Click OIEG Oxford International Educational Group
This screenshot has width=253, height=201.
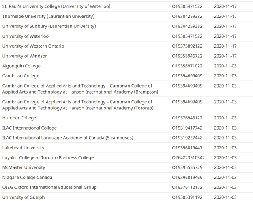(x=49, y=187)
